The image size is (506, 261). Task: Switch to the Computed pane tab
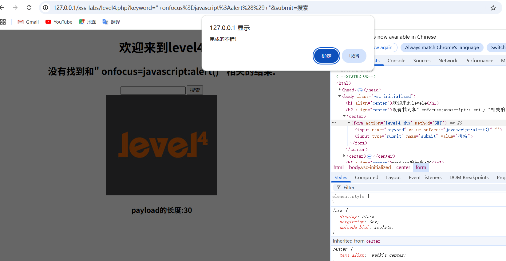click(366, 177)
